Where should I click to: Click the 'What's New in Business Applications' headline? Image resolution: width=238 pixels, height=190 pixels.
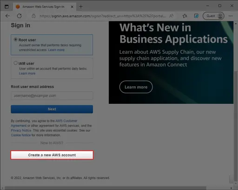click(173, 33)
